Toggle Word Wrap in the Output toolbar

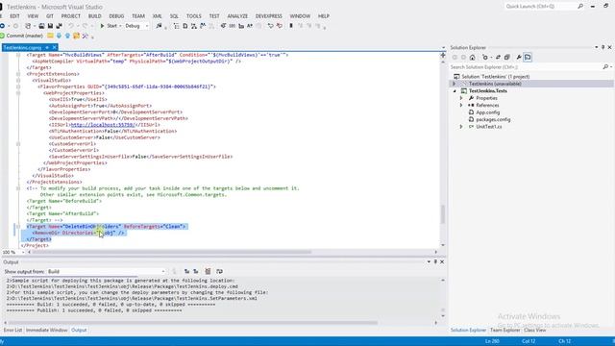pyautogui.click(x=219, y=271)
